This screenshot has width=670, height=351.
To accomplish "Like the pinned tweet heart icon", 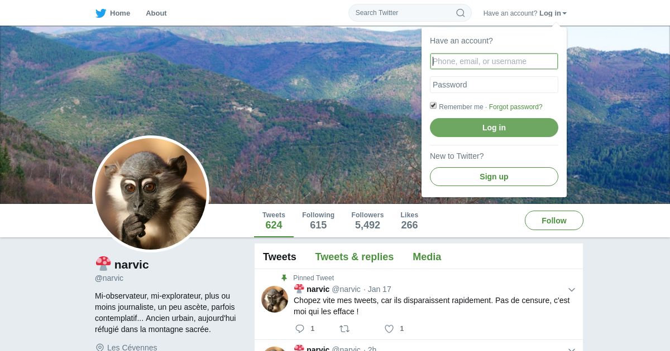I will point(389,329).
